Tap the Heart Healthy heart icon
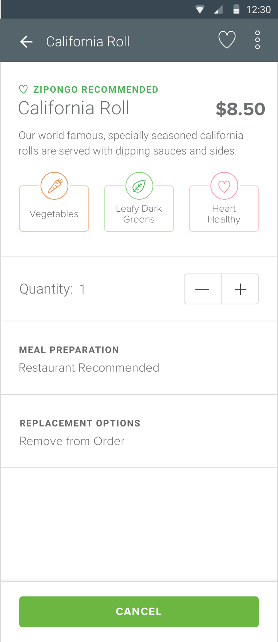 [224, 186]
